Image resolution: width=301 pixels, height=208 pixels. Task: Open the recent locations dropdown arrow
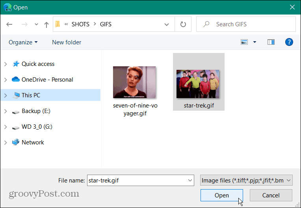point(36,24)
